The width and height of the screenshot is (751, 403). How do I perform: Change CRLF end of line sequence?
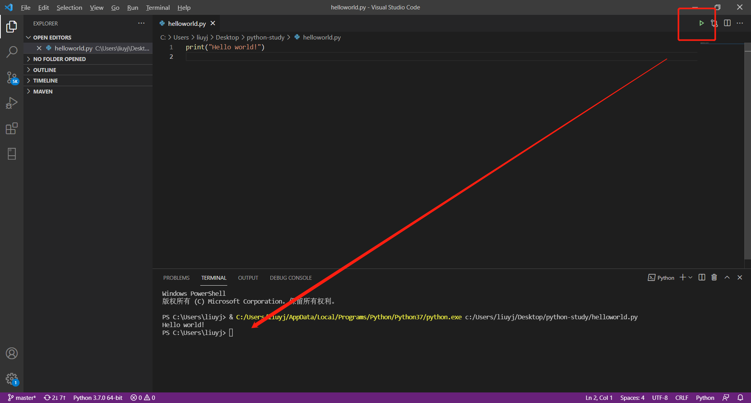(x=682, y=398)
